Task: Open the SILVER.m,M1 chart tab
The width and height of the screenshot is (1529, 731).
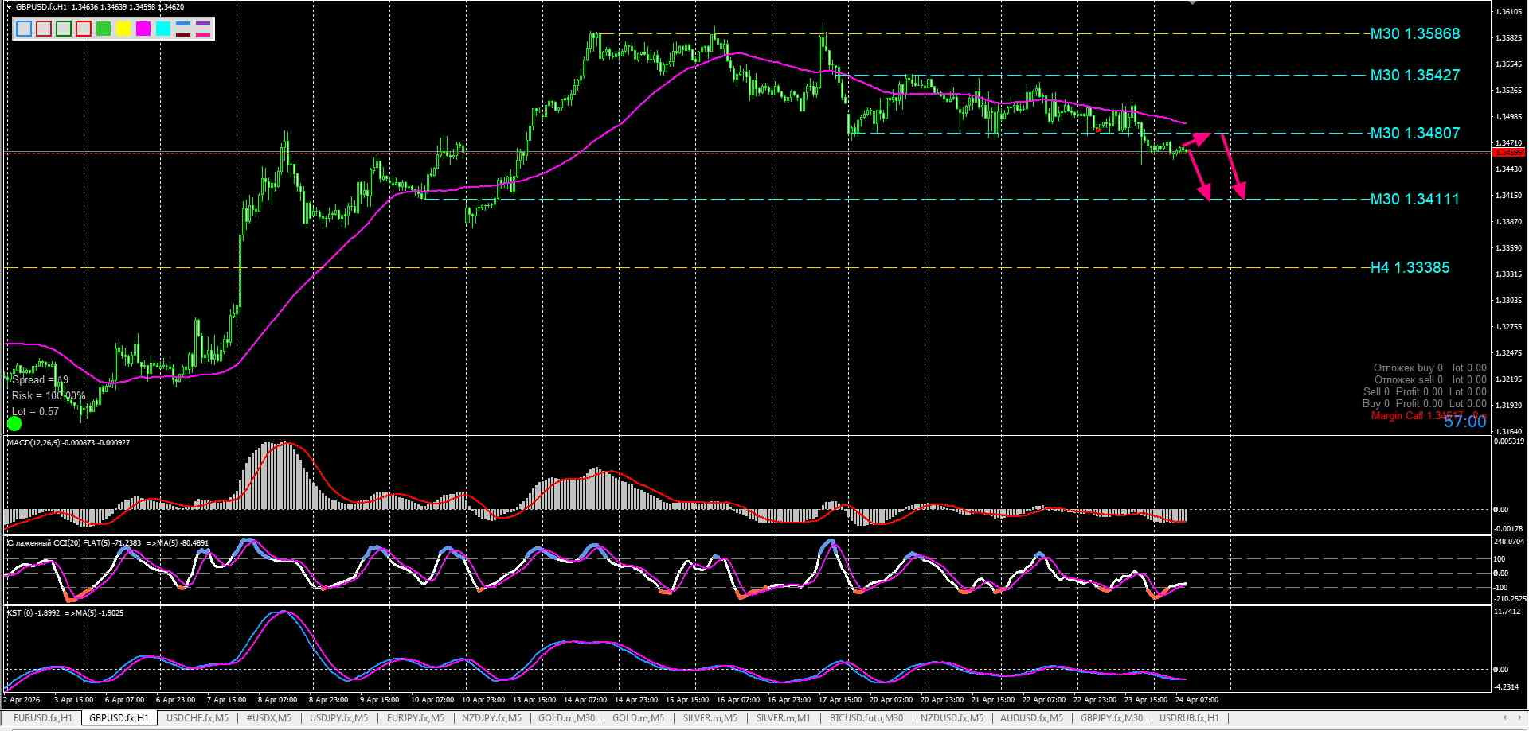Action: [x=783, y=718]
